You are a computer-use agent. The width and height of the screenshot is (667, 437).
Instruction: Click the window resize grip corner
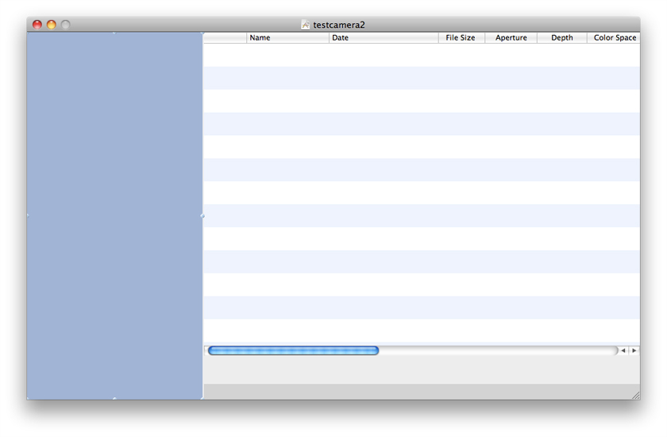click(634, 394)
